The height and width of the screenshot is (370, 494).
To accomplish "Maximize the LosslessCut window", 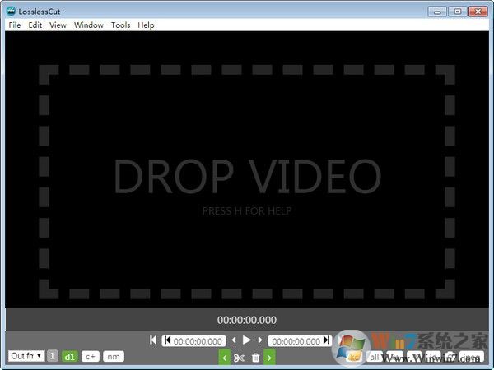I will point(458,12).
